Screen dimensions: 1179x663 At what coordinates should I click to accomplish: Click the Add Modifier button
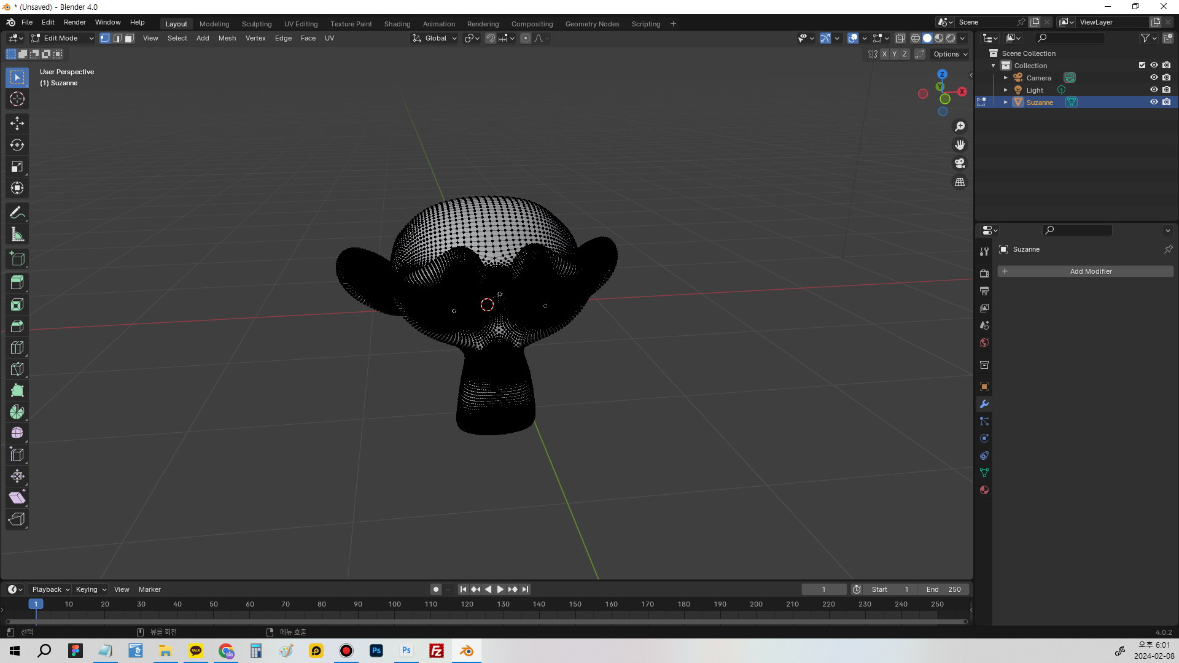click(1085, 271)
